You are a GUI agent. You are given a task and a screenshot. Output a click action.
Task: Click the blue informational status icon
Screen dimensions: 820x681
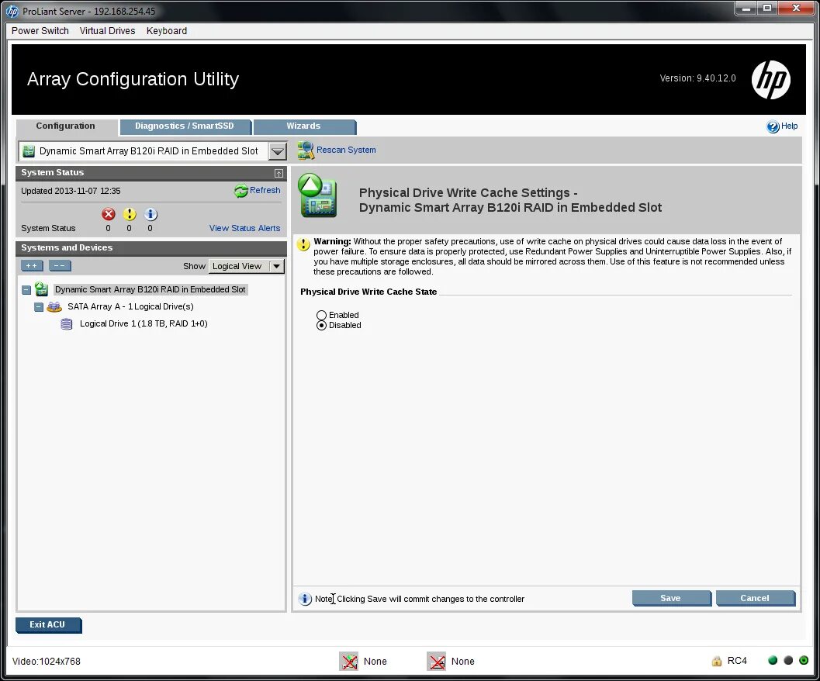point(151,214)
